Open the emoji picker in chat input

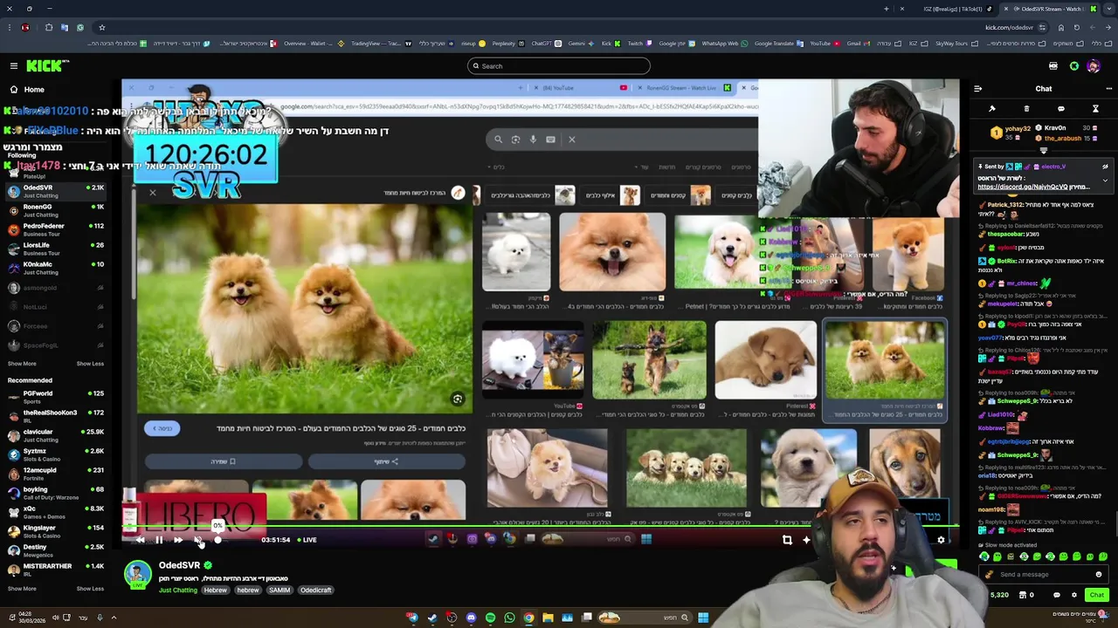(1099, 575)
